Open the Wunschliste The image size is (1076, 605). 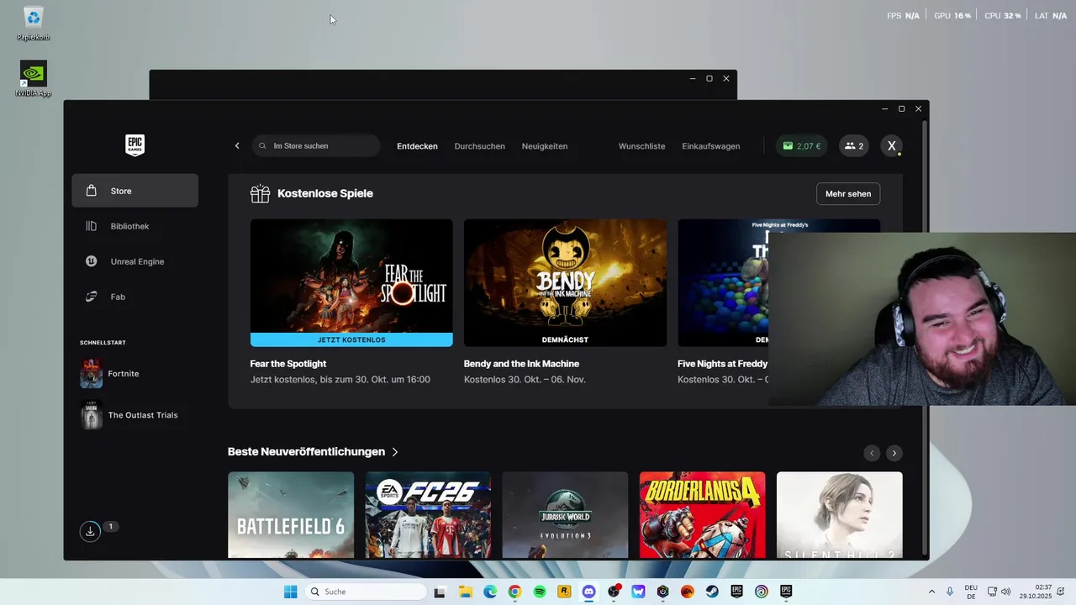pos(641,146)
